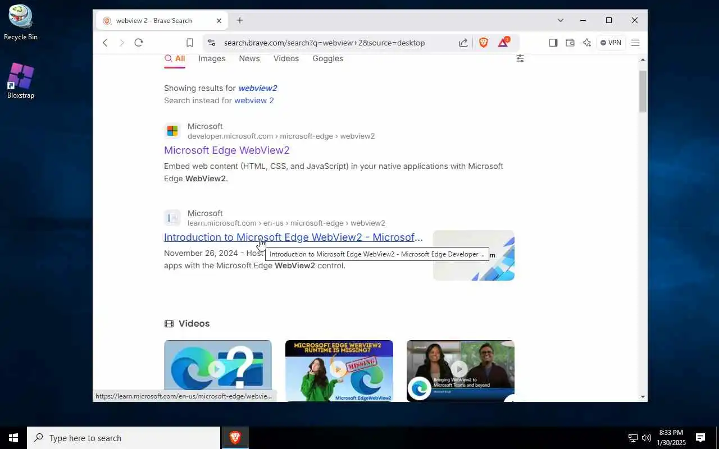Open a new tab with plus button
This screenshot has width=719, height=449.
[240, 21]
